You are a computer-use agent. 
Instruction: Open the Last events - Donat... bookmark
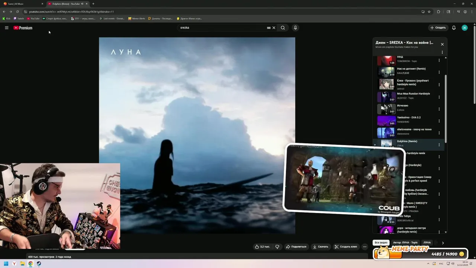click(x=112, y=18)
